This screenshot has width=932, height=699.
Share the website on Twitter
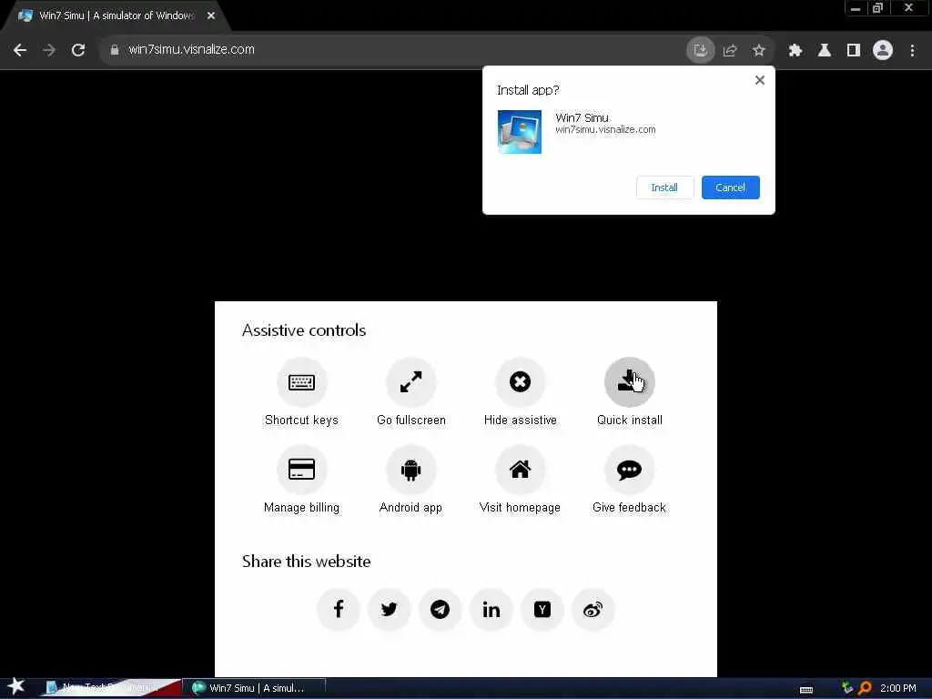tap(390, 609)
